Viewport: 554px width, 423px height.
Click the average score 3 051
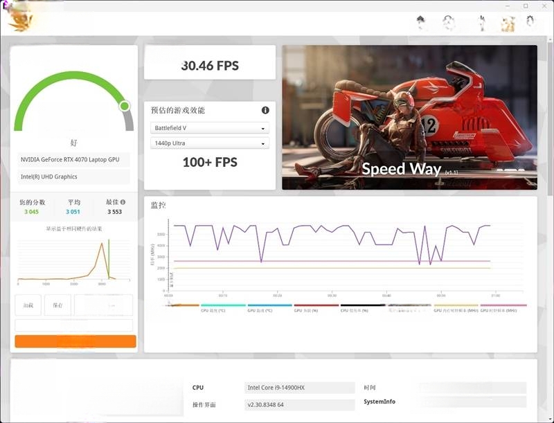click(x=73, y=212)
